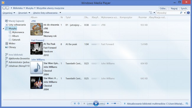The width and height of the screenshot is (192, 108).
Task: Mute the volume speaker icon
Action: click(x=108, y=104)
